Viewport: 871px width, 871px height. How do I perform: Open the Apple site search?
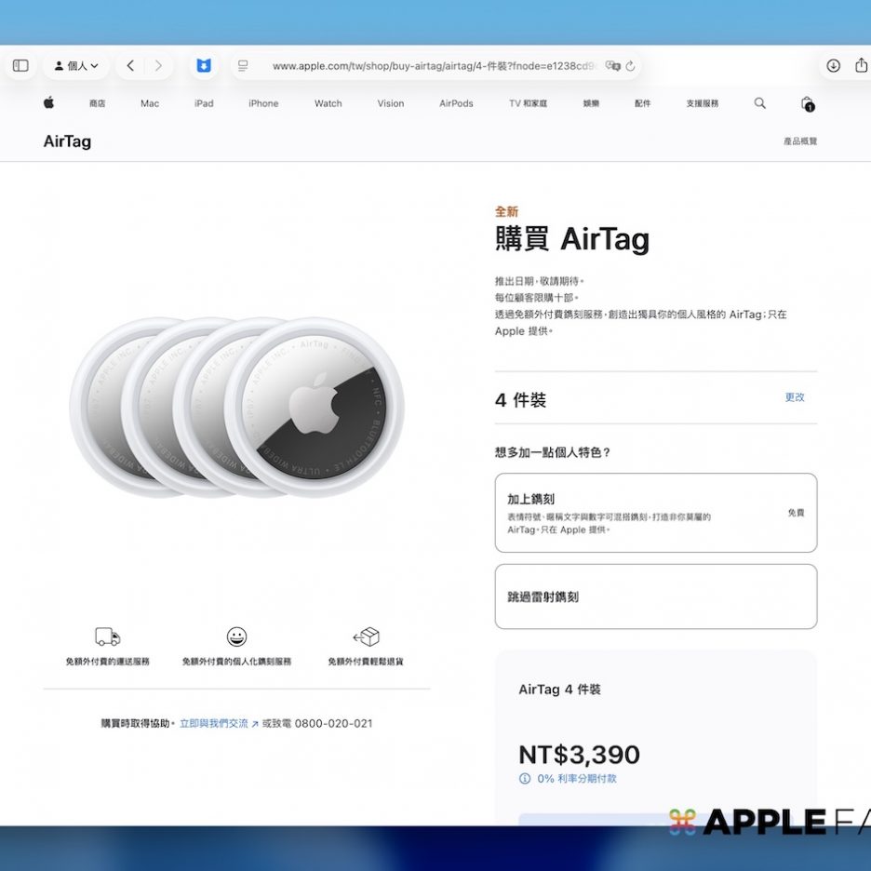pos(759,103)
